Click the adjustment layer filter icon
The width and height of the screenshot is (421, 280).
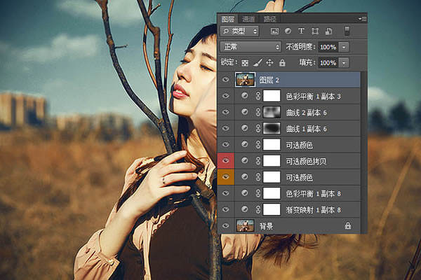pos(288,31)
